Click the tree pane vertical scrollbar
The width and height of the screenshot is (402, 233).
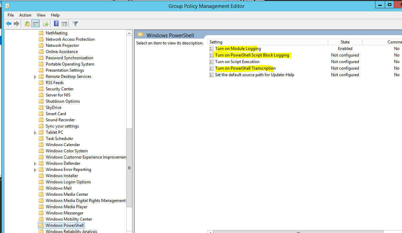[129, 168]
